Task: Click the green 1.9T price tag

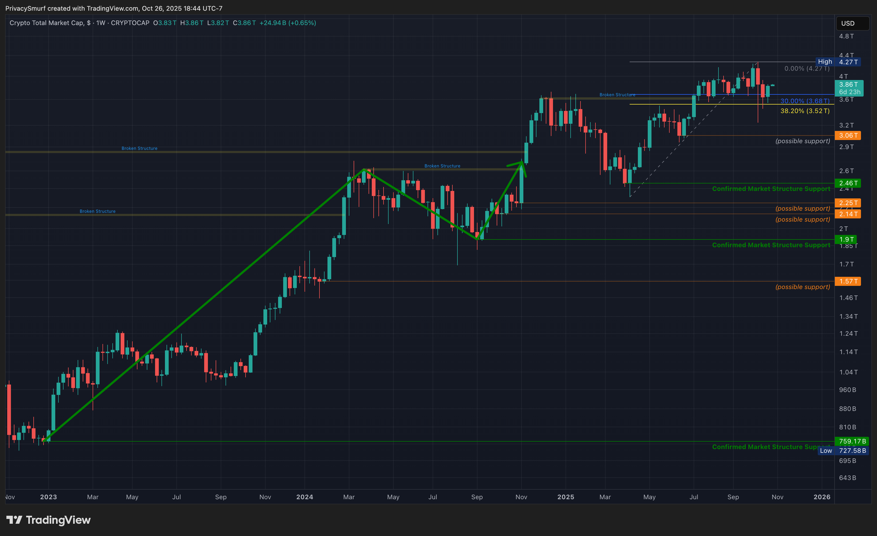Action: [x=846, y=239]
